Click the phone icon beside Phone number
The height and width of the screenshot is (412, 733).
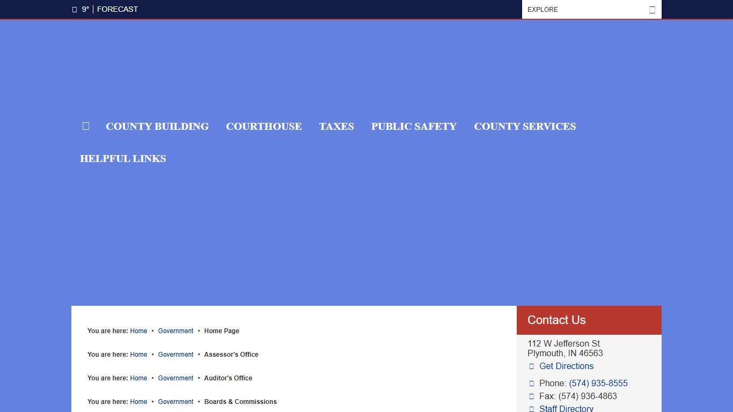point(532,384)
